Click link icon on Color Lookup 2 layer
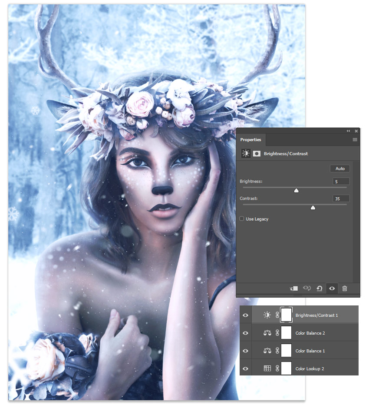 point(277,368)
